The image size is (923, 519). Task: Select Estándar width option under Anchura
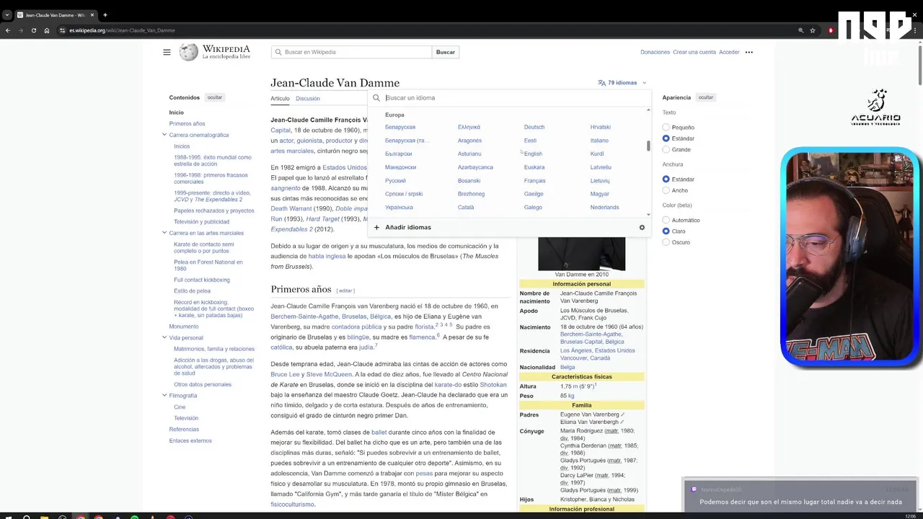[x=666, y=179]
